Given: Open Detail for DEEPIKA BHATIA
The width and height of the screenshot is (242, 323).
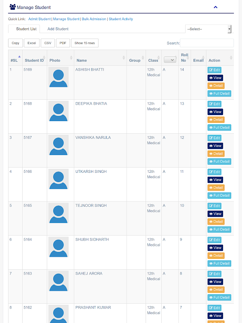Looking at the screenshot, I should 216,120.
